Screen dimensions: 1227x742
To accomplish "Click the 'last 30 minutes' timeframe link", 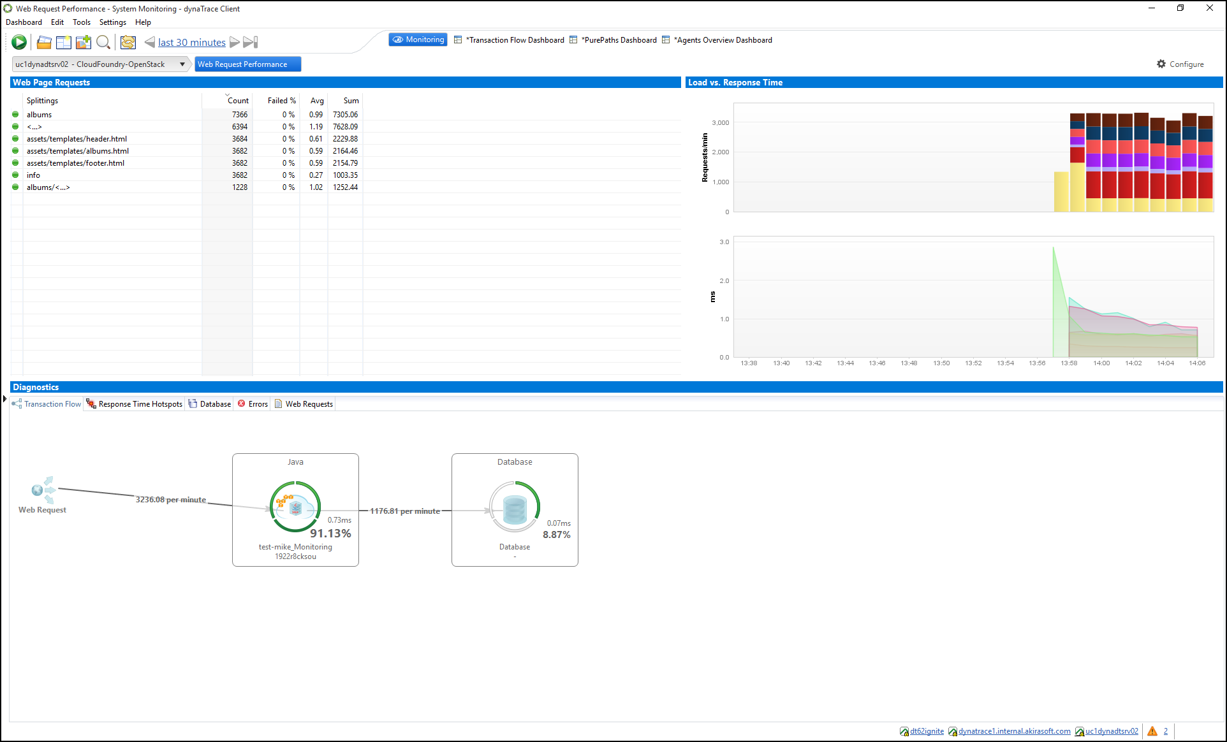I will point(192,42).
